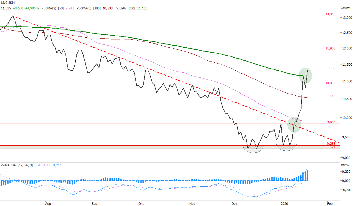Screen dimensions: 354x206
Task: Click the 12,000 price axis tick
Action: click(347, 48)
